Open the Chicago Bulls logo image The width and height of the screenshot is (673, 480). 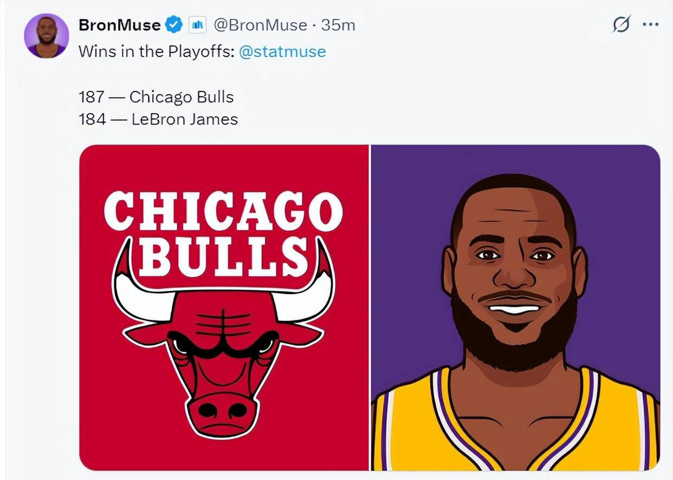click(224, 307)
